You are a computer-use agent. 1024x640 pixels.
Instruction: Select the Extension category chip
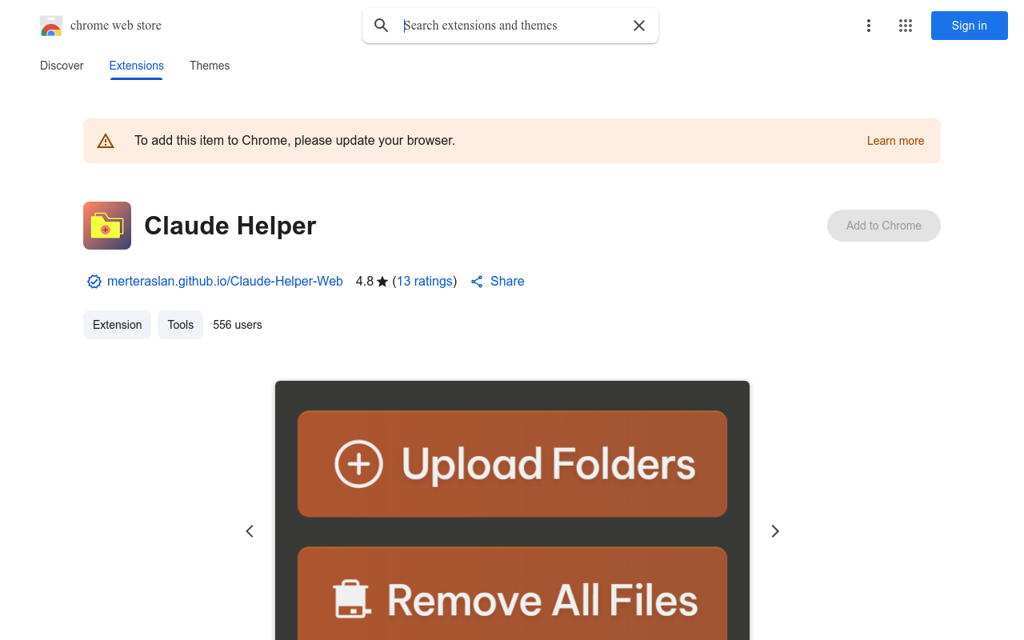pos(117,325)
